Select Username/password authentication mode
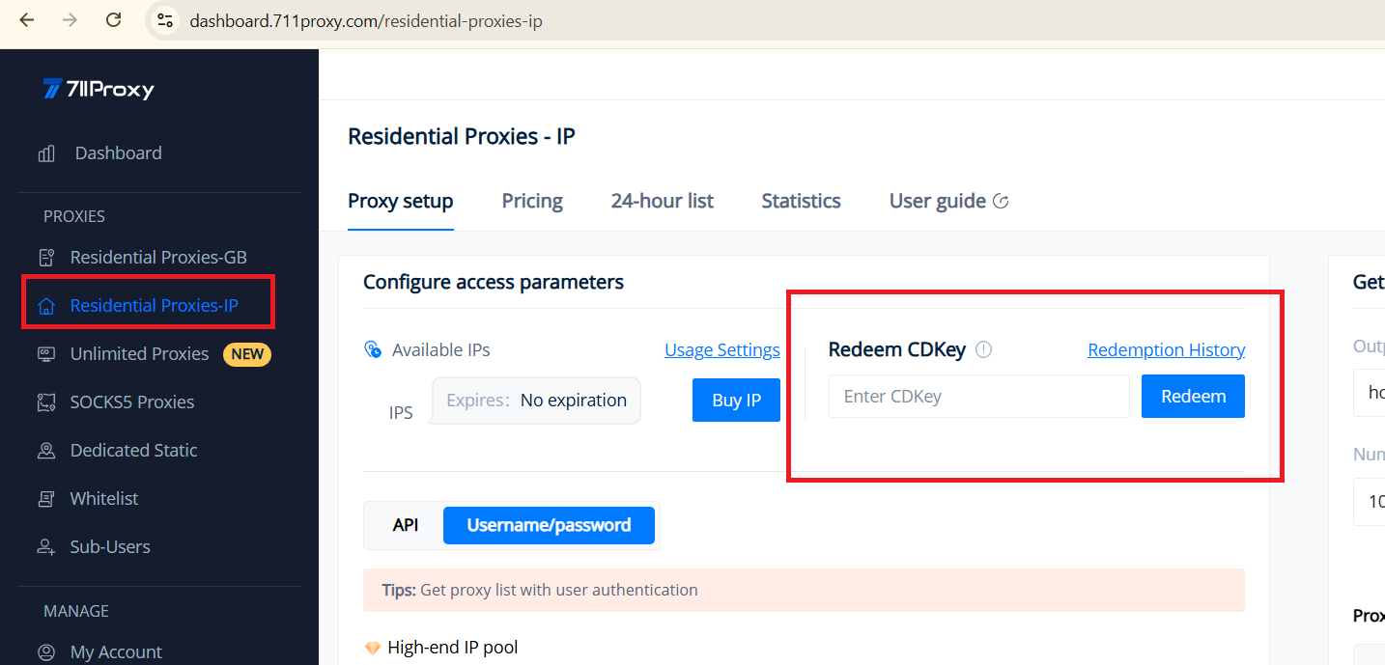The image size is (1385, 665). pos(549,525)
